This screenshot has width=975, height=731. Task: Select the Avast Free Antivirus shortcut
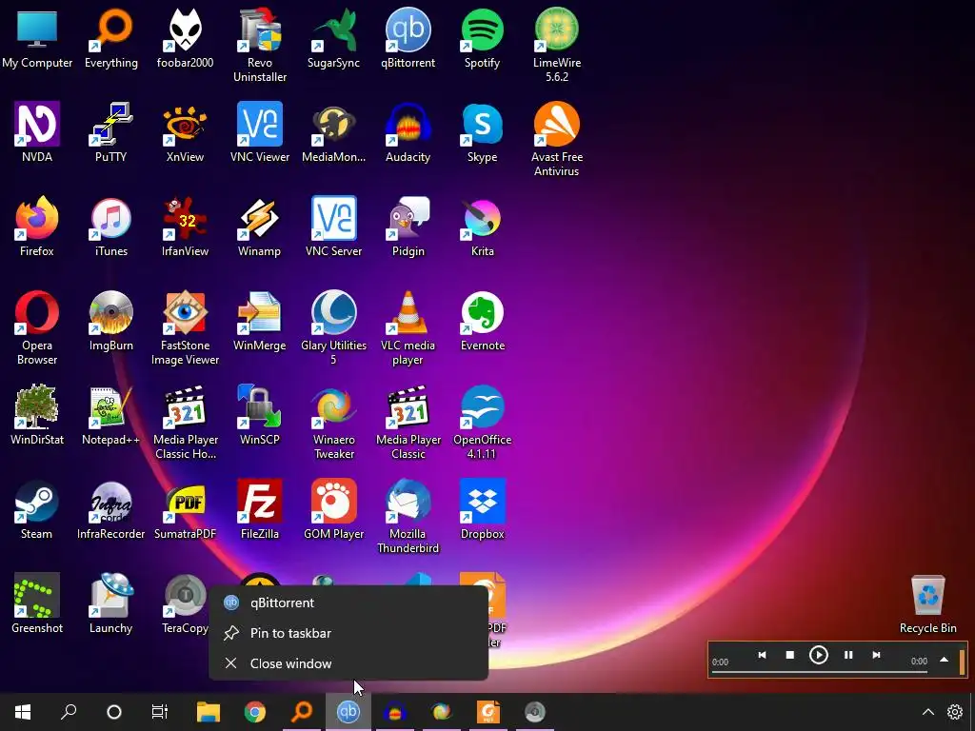point(556,140)
